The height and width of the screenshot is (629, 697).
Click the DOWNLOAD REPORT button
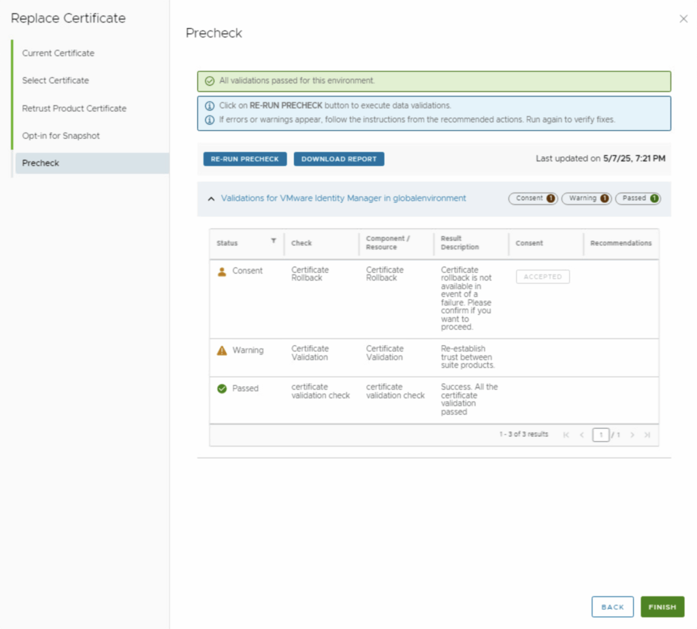click(x=339, y=159)
